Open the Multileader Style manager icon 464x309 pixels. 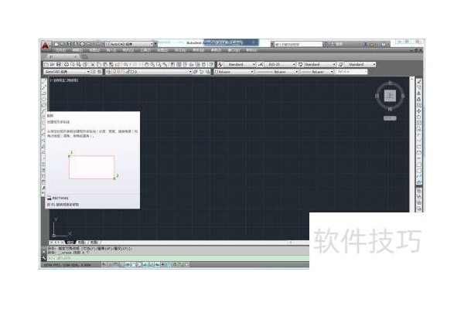pos(340,64)
